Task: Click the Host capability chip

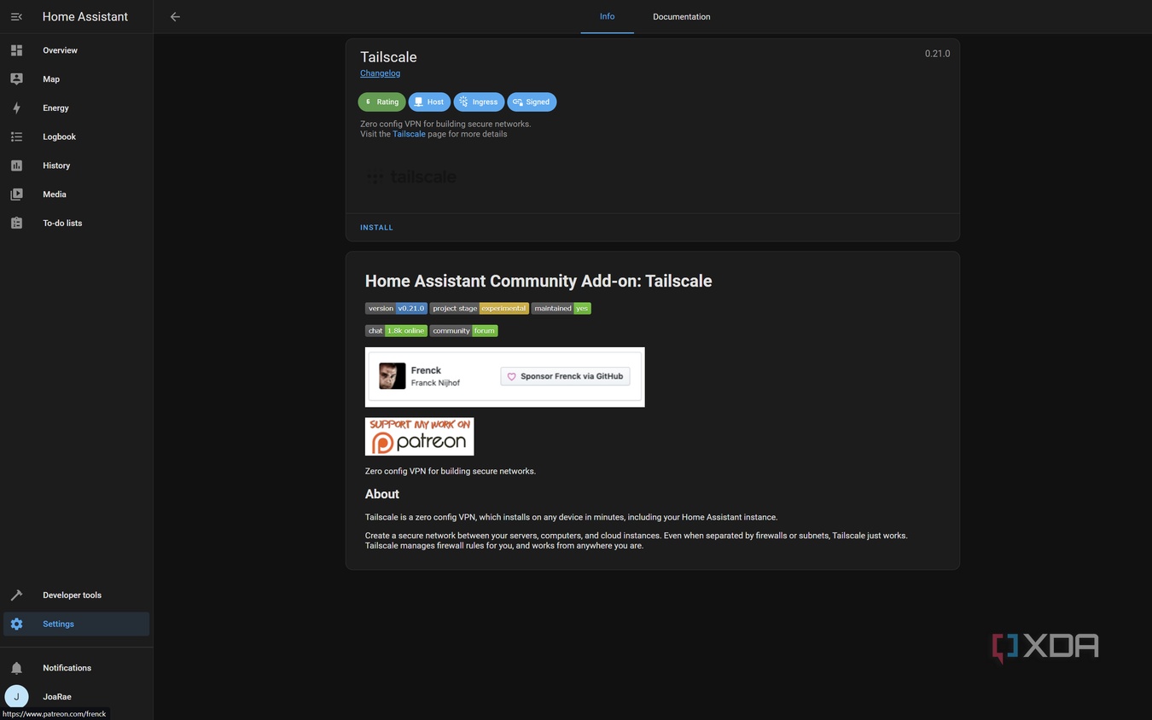Action: pyautogui.click(x=429, y=102)
